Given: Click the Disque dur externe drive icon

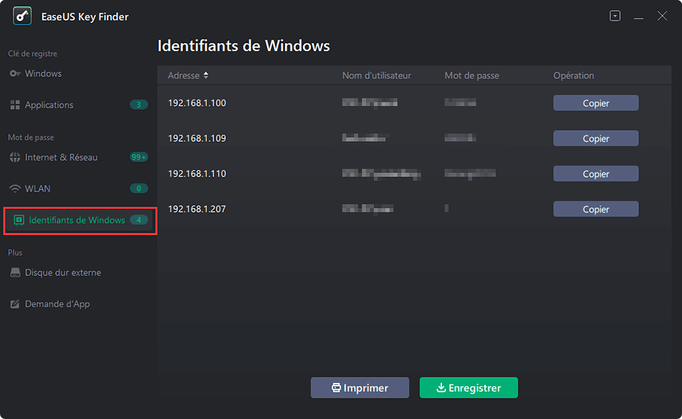Looking at the screenshot, I should click(x=15, y=273).
